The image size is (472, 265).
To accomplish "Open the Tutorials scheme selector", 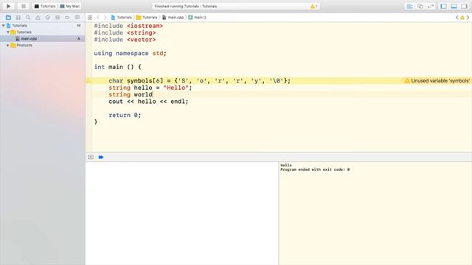I will [x=44, y=6].
